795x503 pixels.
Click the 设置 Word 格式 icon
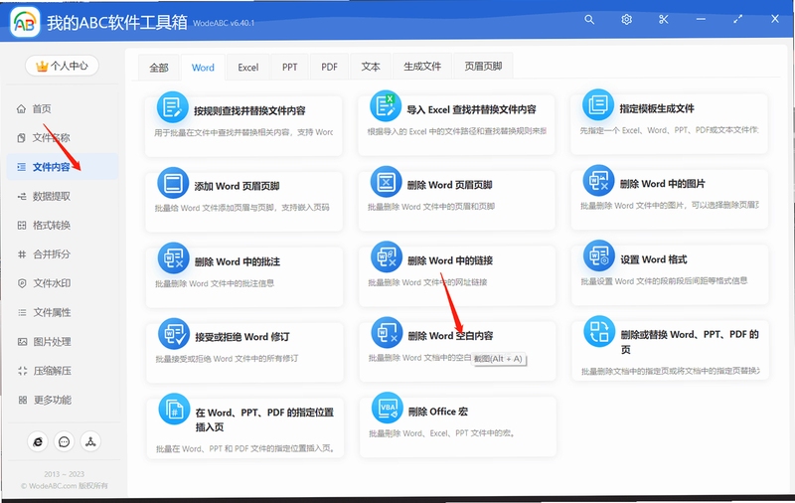tap(599, 255)
